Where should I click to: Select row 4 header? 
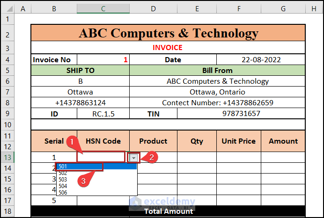(x=7, y=60)
